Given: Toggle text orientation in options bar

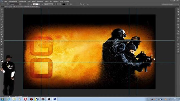Looking at the screenshot, I should tap(8, 4).
